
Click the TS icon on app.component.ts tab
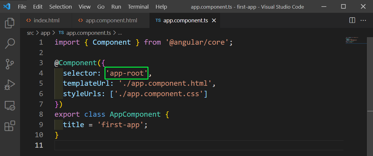coord(158,21)
